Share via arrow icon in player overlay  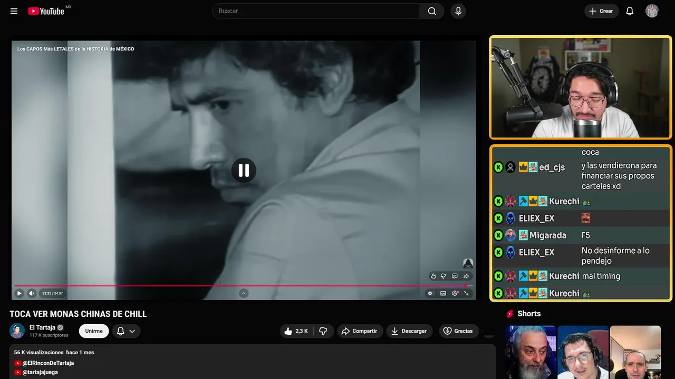click(x=466, y=276)
